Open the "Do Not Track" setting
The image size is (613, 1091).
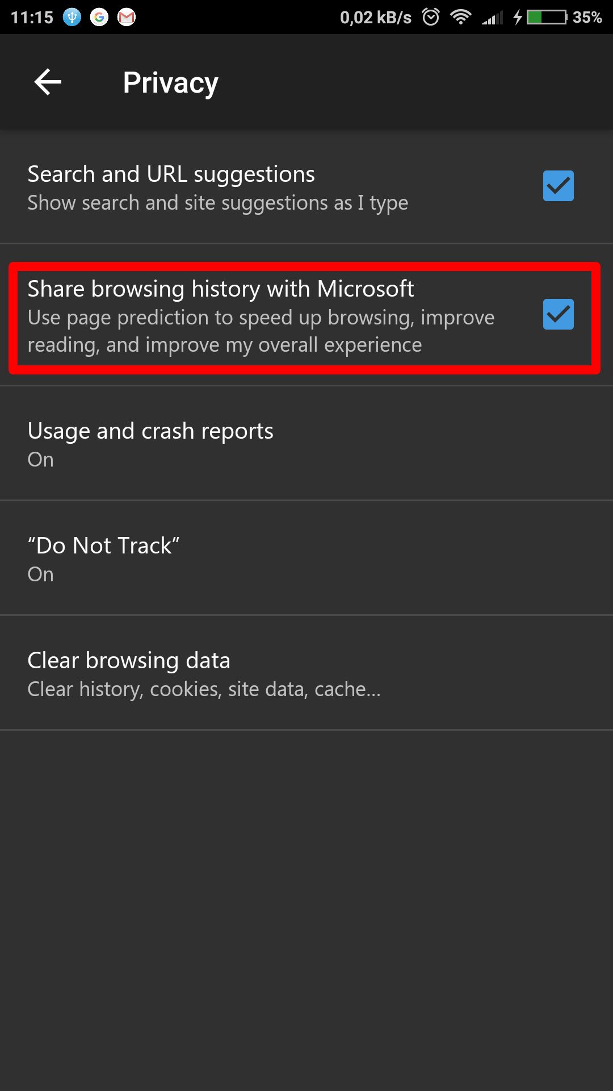(x=306, y=559)
